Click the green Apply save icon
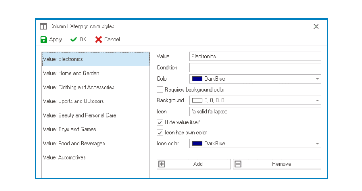 (44, 40)
